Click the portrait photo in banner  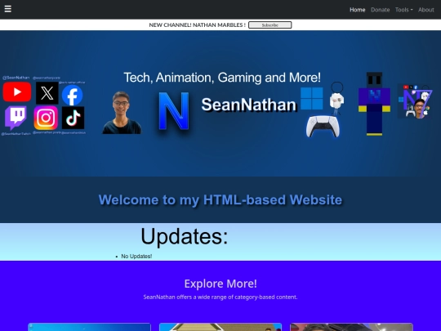pos(122,113)
